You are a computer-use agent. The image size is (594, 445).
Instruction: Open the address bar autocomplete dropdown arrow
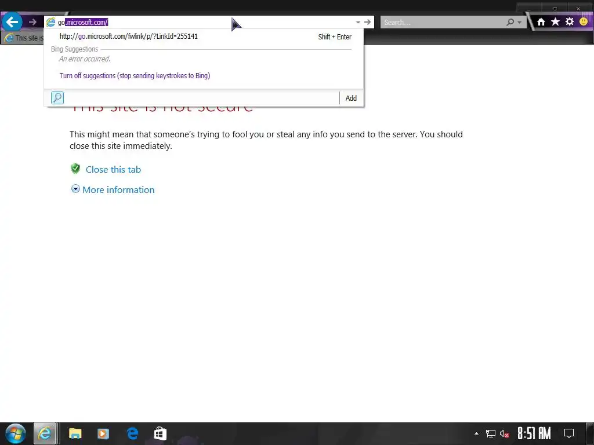tap(357, 23)
